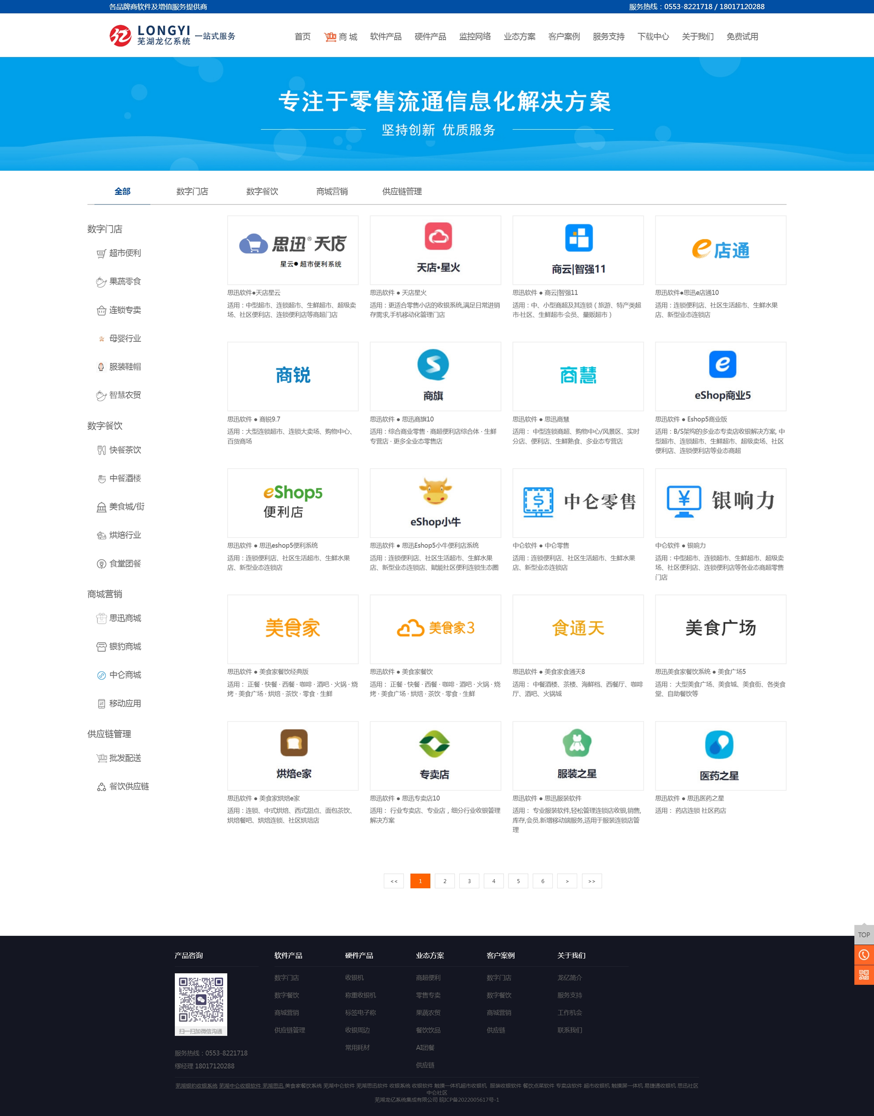The image size is (874, 1116).
Task: Click the floating phone contact icon
Action: [864, 955]
